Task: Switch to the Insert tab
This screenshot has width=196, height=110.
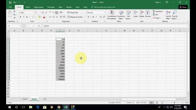Action: (x=28, y=7)
